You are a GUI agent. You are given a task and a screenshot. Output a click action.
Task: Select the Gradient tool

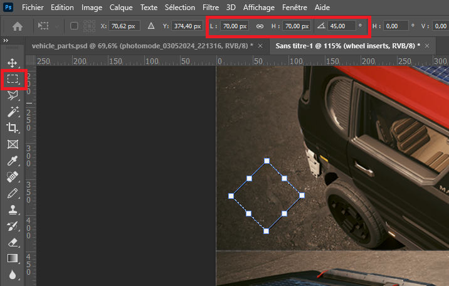point(12,258)
